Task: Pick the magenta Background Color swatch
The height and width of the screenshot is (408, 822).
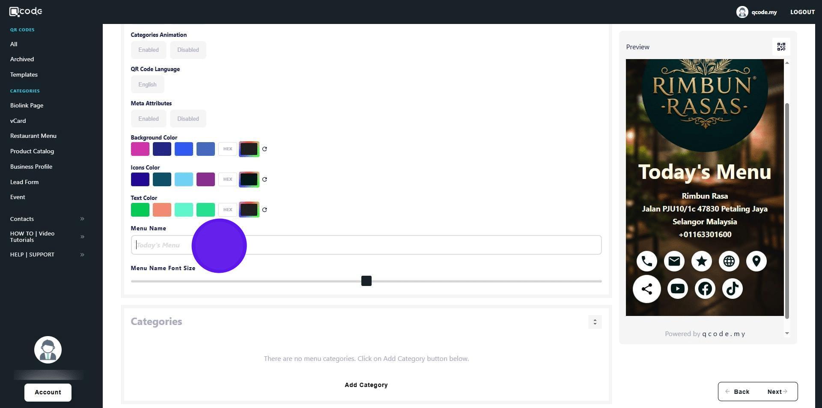Action: [140, 149]
